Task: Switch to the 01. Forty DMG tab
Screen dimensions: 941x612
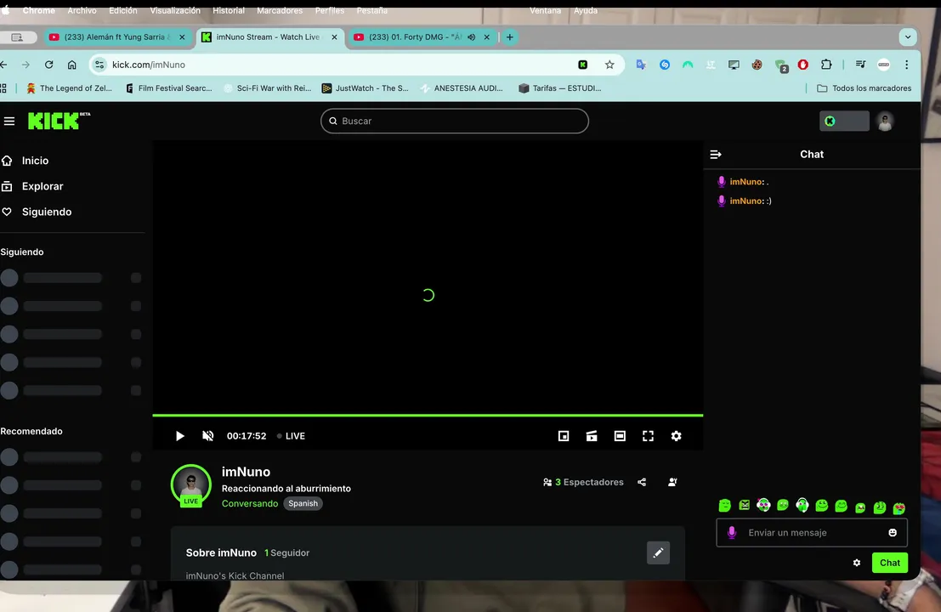Action: coord(414,37)
